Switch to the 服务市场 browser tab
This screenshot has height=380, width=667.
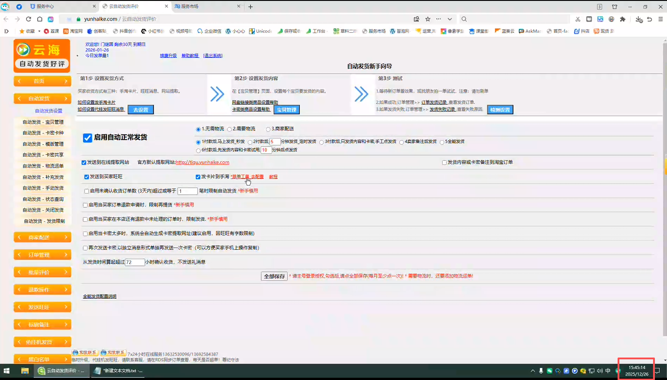click(x=207, y=6)
